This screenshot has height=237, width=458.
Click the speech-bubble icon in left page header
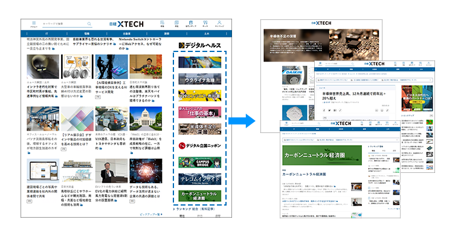pyautogui.click(x=205, y=22)
